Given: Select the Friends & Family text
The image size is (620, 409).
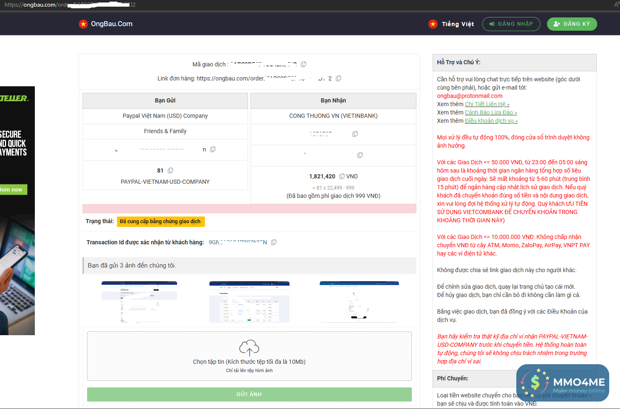Looking at the screenshot, I should click(165, 131).
